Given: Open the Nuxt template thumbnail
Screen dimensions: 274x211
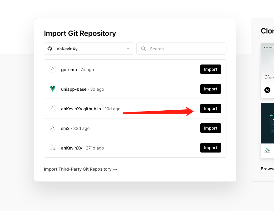Looking at the screenshot, I should (x=268, y=123).
